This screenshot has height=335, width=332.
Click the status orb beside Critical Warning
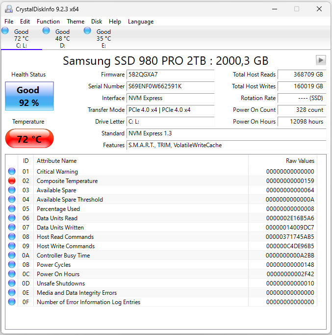point(12,171)
